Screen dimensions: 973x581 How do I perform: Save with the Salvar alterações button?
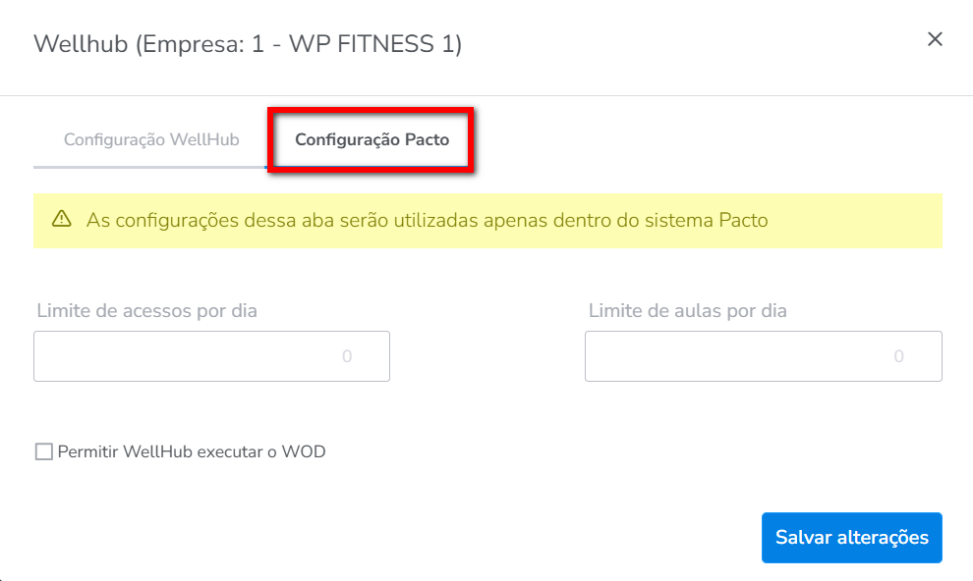click(852, 538)
